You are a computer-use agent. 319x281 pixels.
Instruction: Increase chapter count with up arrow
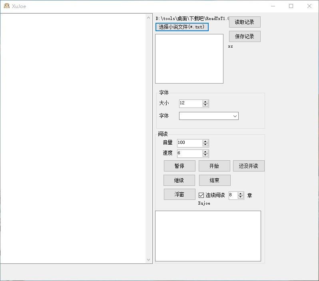point(241,194)
